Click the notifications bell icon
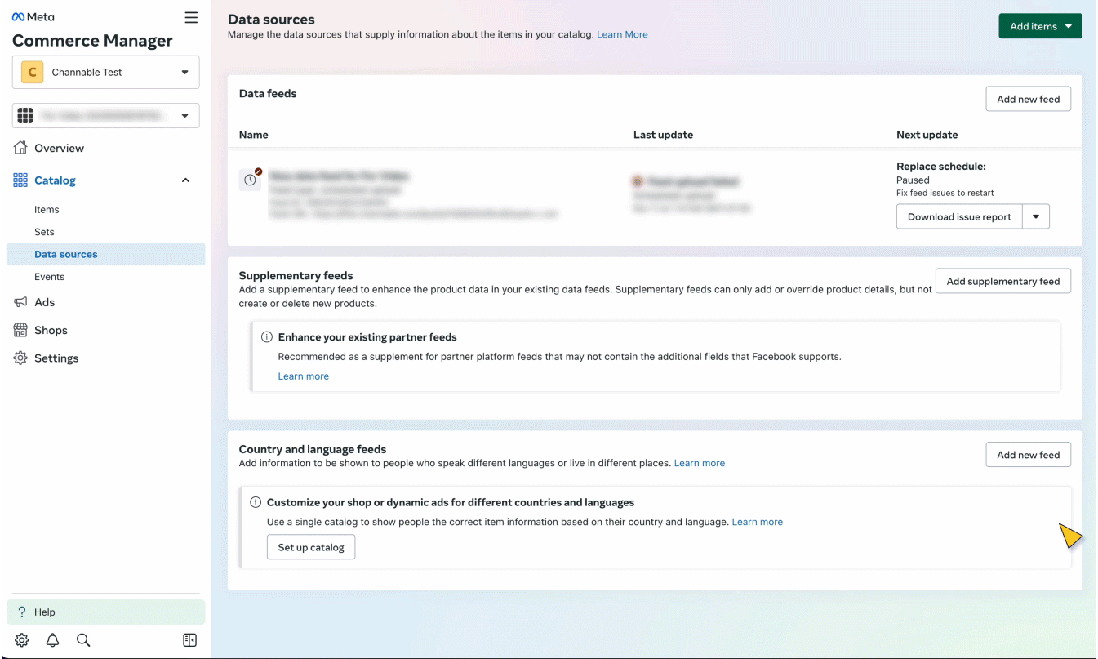The width and height of the screenshot is (1098, 659). (52, 640)
